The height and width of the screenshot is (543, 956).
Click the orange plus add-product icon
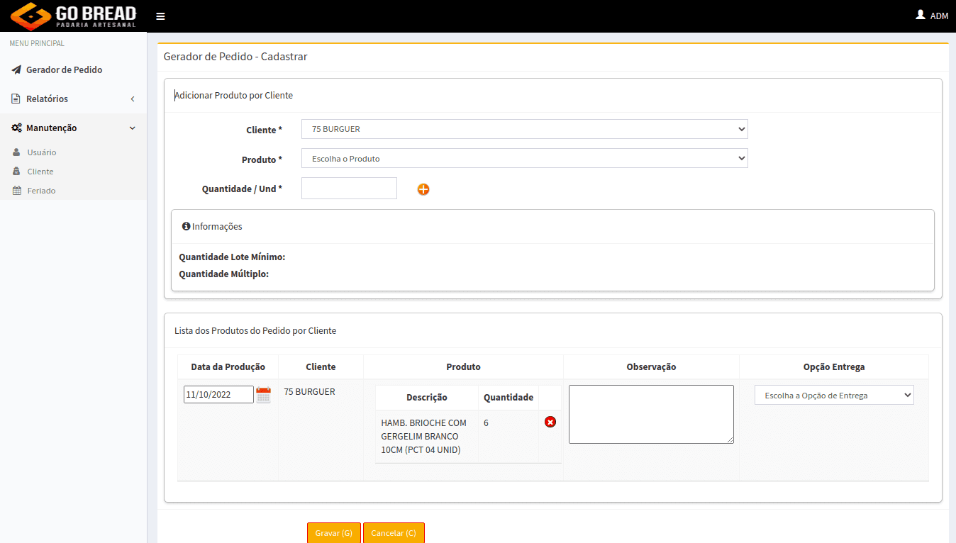point(423,189)
